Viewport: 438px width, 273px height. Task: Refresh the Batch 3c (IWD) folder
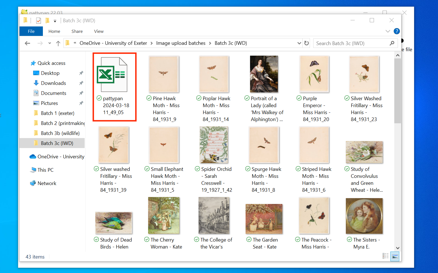307,43
